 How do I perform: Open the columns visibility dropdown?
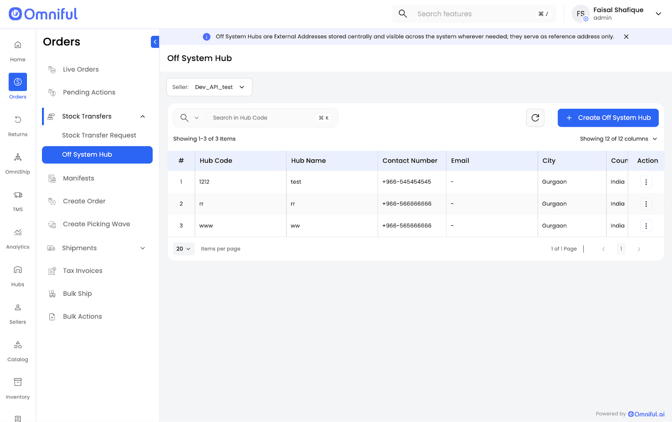[x=618, y=139]
